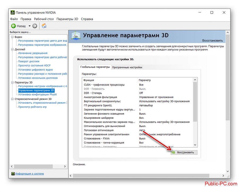Screen dimensions: 239x187
Task: Select Регулировка настроек изображения с просмотром task
Action: coord(42,86)
